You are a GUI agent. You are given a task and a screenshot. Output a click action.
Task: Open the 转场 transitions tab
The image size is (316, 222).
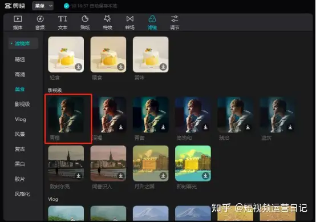(x=130, y=23)
